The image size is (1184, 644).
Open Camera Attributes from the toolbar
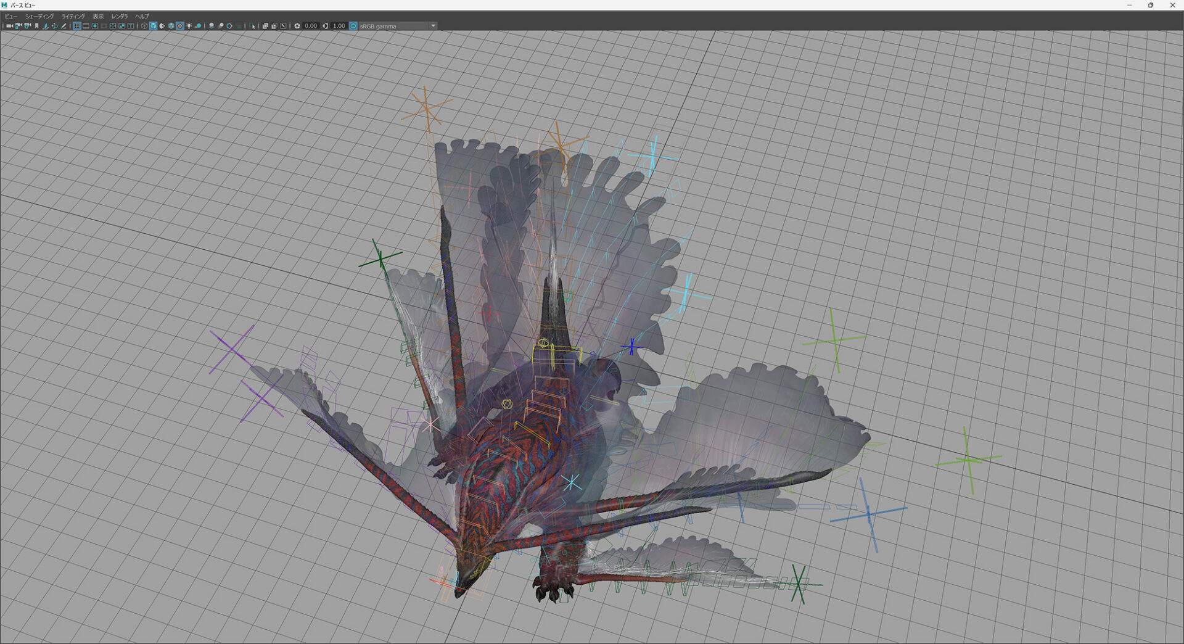point(27,26)
